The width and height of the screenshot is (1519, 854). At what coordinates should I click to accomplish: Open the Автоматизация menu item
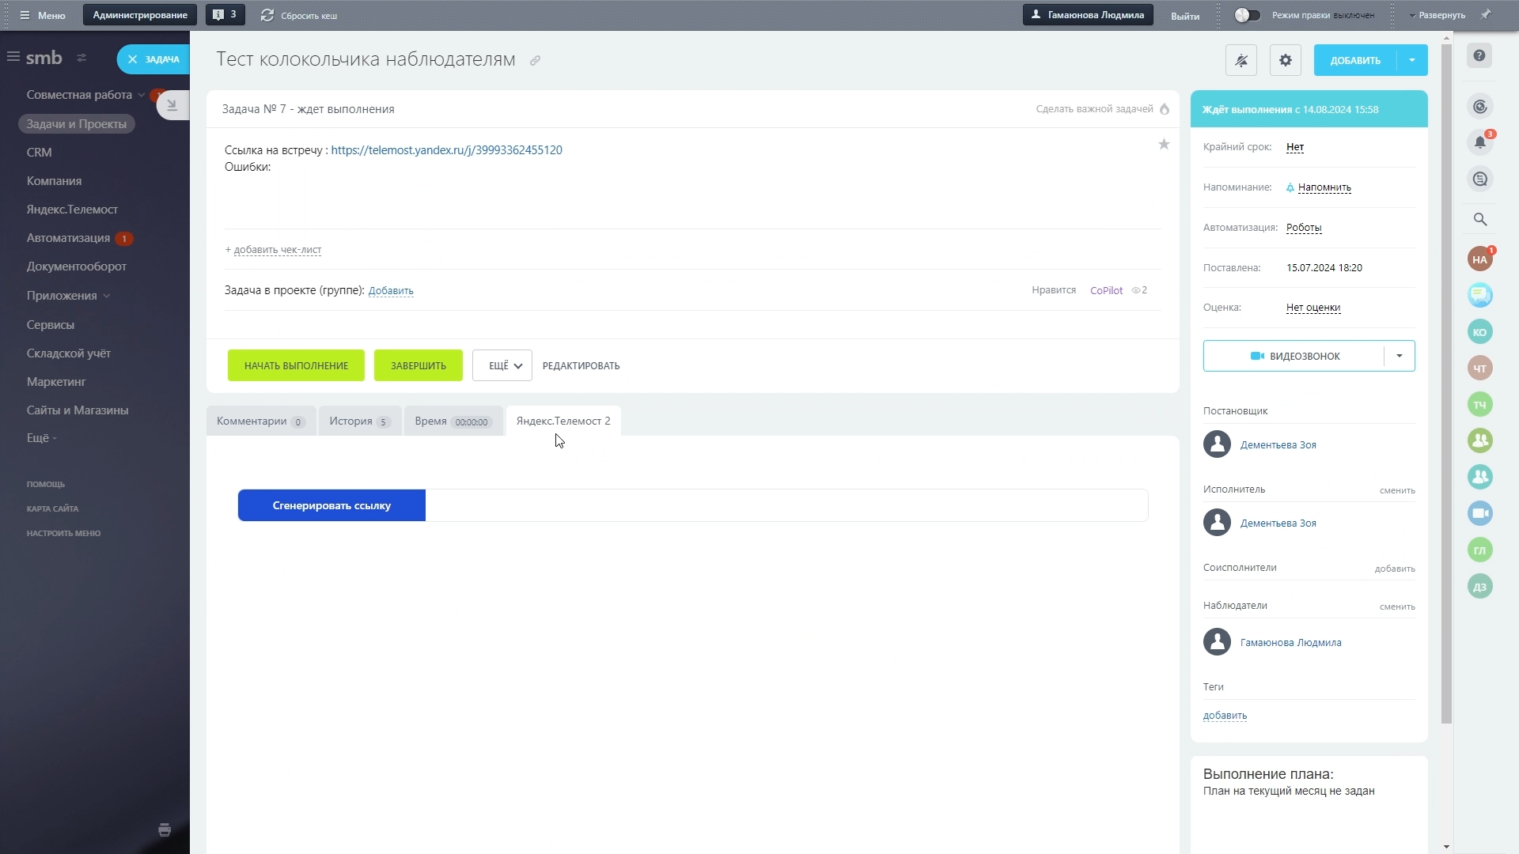coord(68,238)
